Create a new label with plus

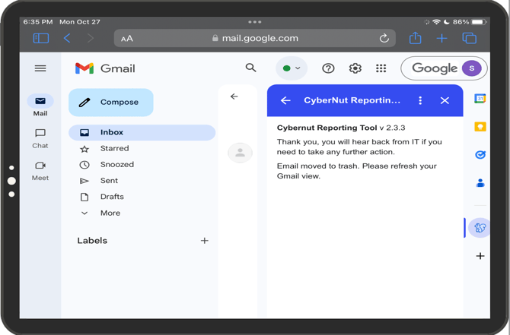204,241
